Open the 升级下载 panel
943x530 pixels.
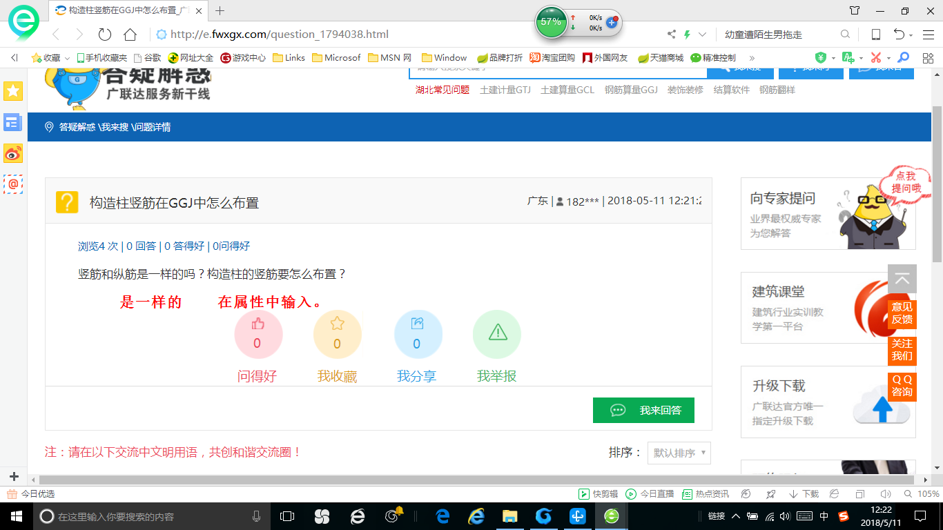click(x=828, y=402)
